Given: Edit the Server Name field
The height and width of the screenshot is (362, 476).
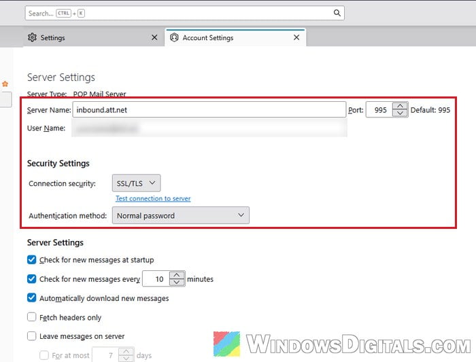Looking at the screenshot, I should [209, 110].
